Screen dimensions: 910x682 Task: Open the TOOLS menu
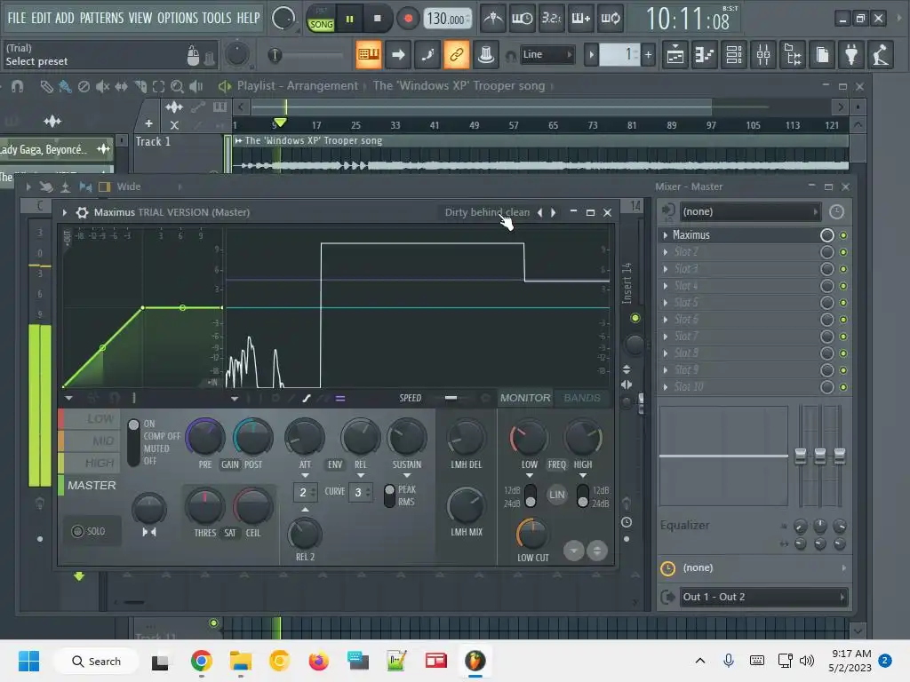click(217, 18)
